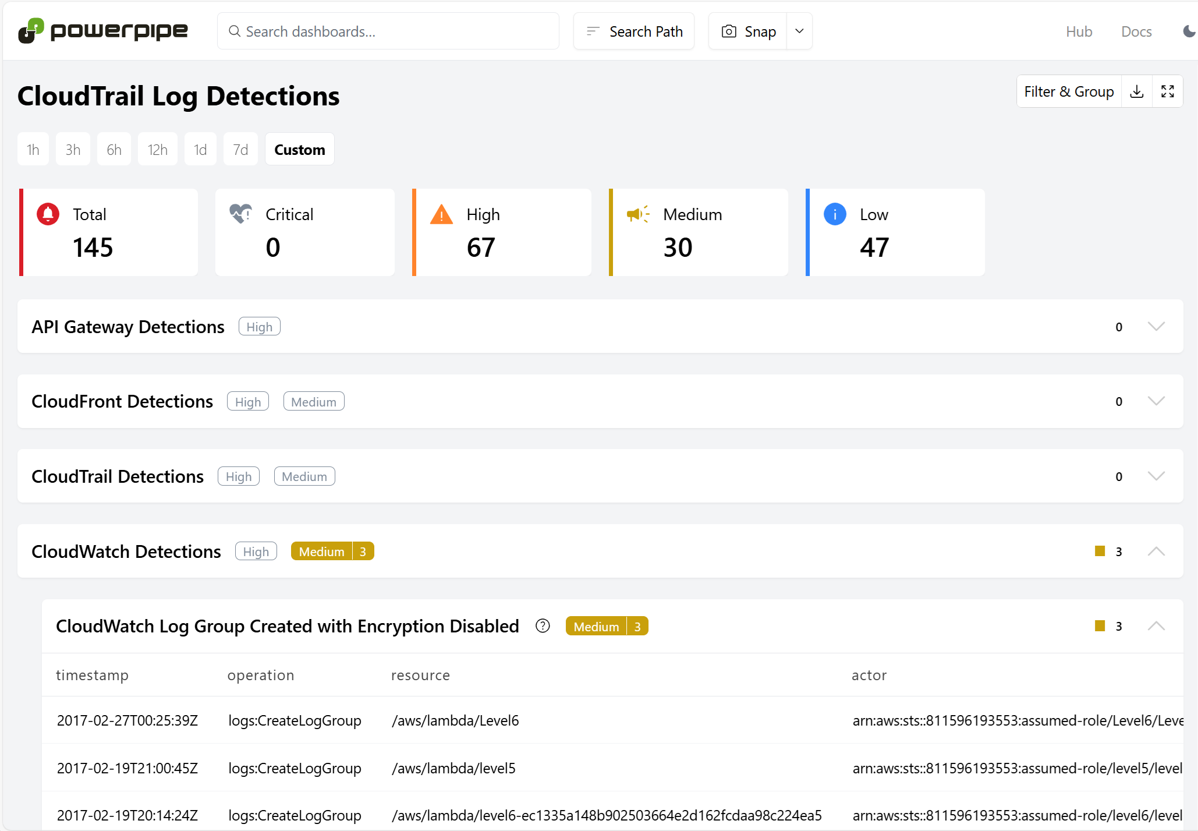Click resource /aws/lambda/Level6 cell
Screen dimensions: 1198x831
[455, 720]
